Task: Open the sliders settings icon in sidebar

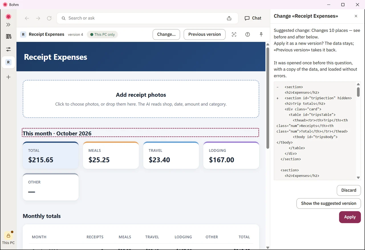Action: 8,49
